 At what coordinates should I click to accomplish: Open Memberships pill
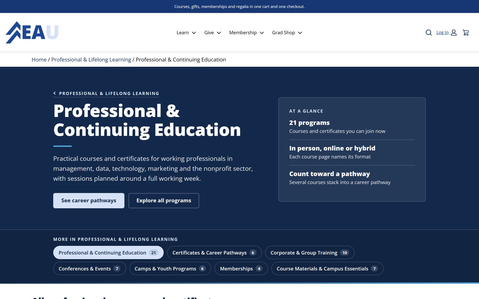click(241, 269)
